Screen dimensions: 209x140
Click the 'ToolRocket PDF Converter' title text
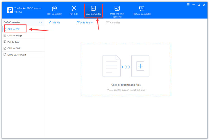pos(28,8)
